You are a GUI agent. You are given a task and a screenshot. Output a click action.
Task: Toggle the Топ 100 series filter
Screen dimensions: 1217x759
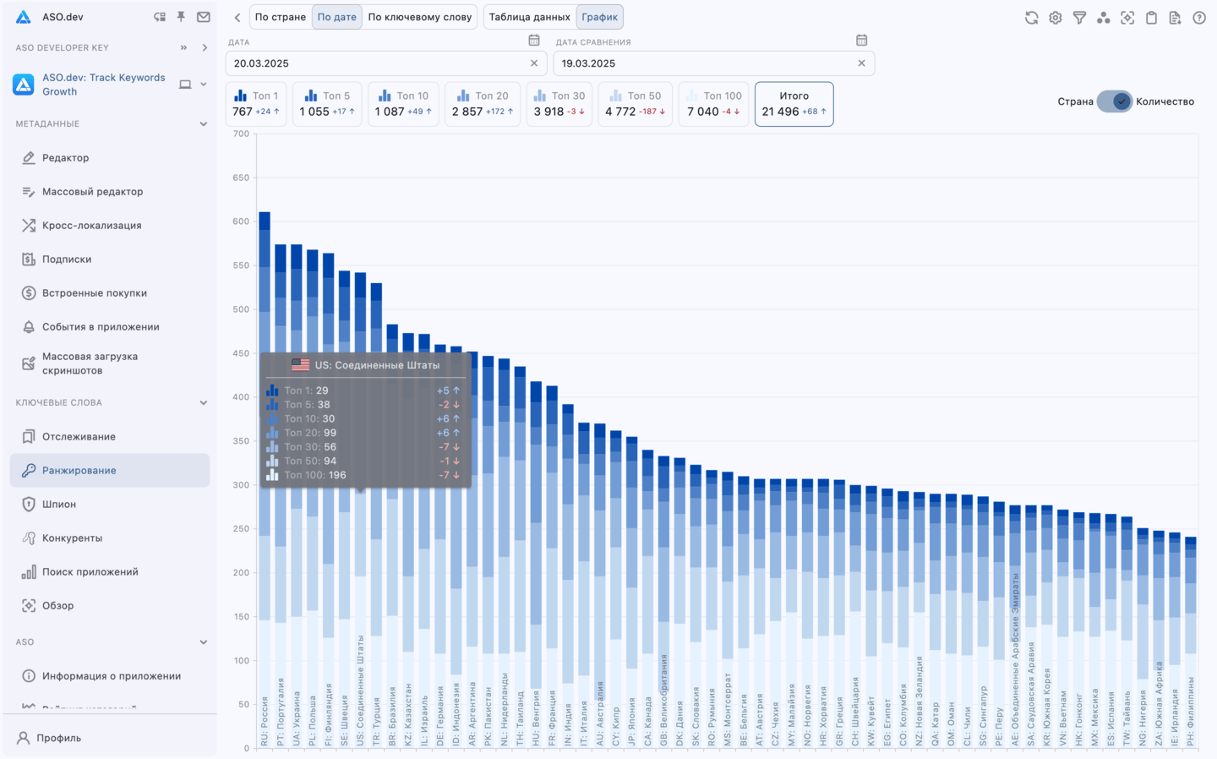713,104
